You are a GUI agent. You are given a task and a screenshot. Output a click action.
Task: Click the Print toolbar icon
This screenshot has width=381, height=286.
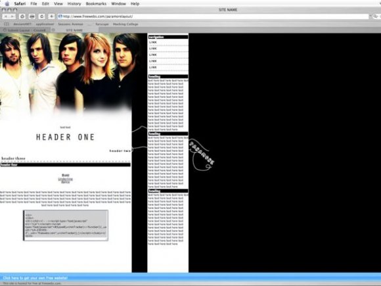32,16
